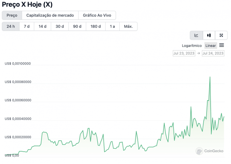
Task: Choose the 7 d time range
Action: pyautogui.click(x=27, y=26)
